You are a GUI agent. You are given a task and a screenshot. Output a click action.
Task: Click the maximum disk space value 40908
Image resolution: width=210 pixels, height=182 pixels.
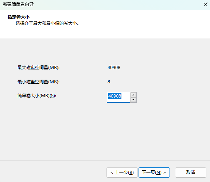pos(114,67)
